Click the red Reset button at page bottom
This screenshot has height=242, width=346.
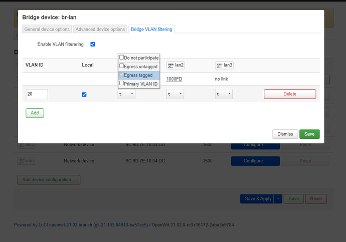click(x=316, y=199)
